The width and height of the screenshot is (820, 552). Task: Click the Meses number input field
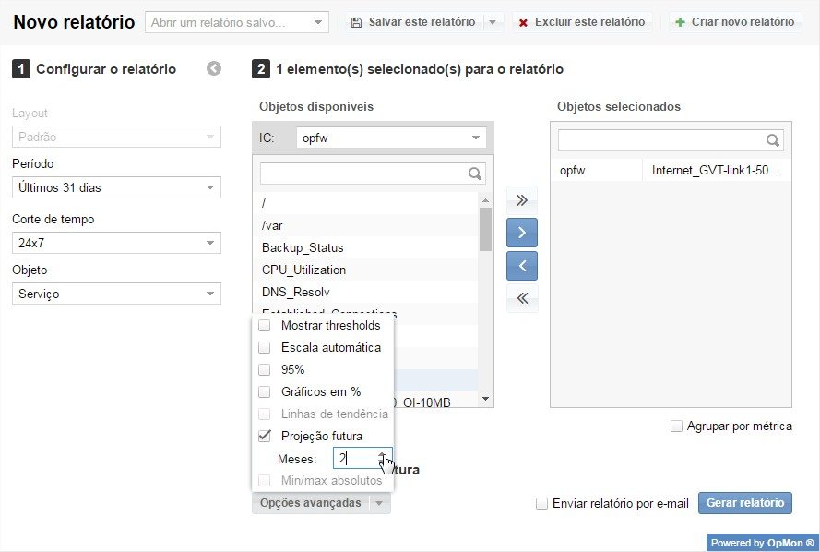click(353, 459)
